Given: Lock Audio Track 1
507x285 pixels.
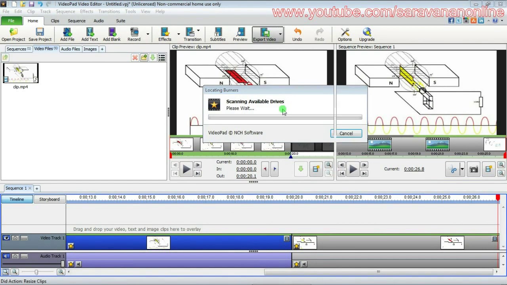Looking at the screenshot, I should point(15,256).
